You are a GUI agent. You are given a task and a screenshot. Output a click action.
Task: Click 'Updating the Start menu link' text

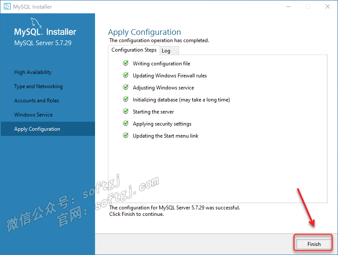pos(166,136)
